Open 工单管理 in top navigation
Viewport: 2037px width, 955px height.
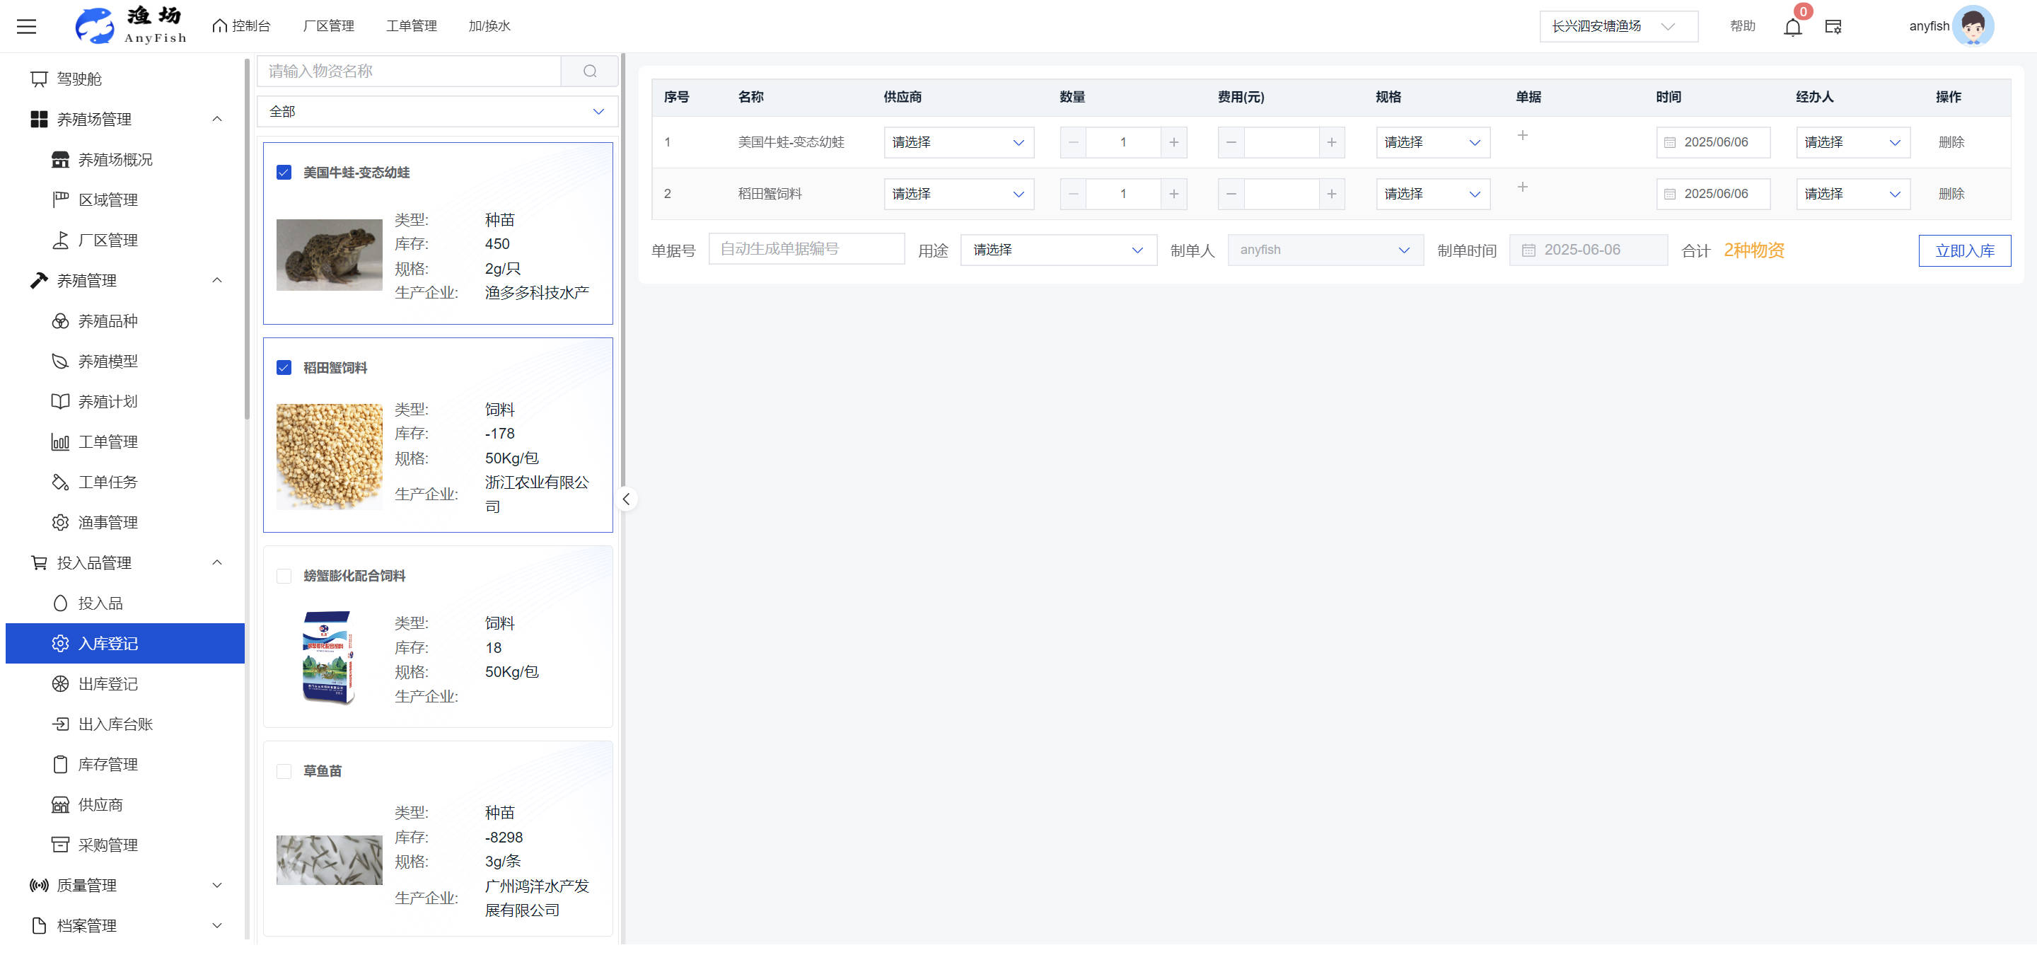(x=411, y=26)
